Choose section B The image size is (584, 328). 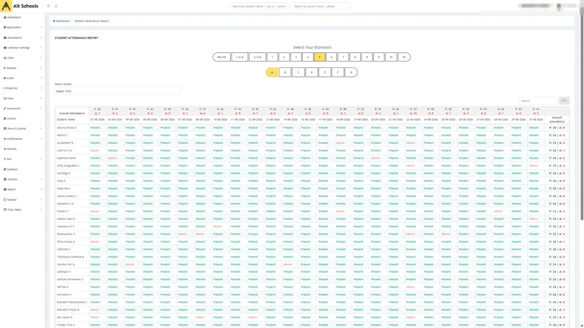click(285, 73)
